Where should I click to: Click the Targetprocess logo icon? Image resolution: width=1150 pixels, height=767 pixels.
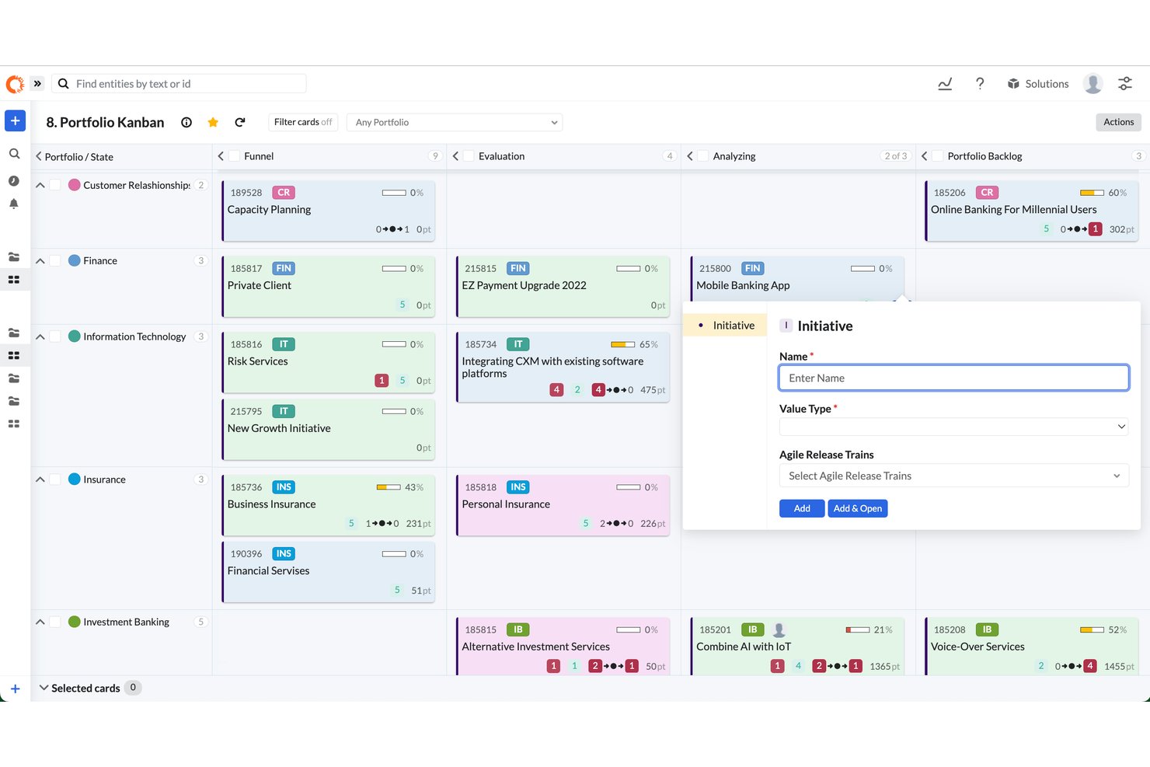15,84
